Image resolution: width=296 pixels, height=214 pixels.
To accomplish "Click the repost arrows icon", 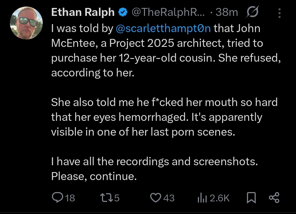I will (x=106, y=198).
